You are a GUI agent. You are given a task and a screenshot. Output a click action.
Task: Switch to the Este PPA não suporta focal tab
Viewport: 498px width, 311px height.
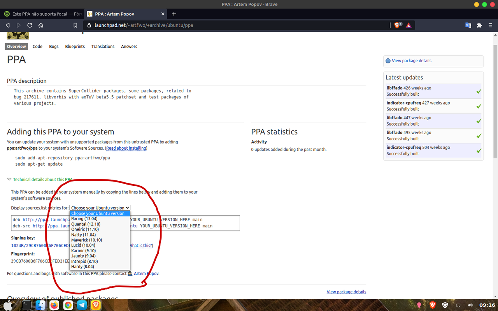(x=42, y=14)
